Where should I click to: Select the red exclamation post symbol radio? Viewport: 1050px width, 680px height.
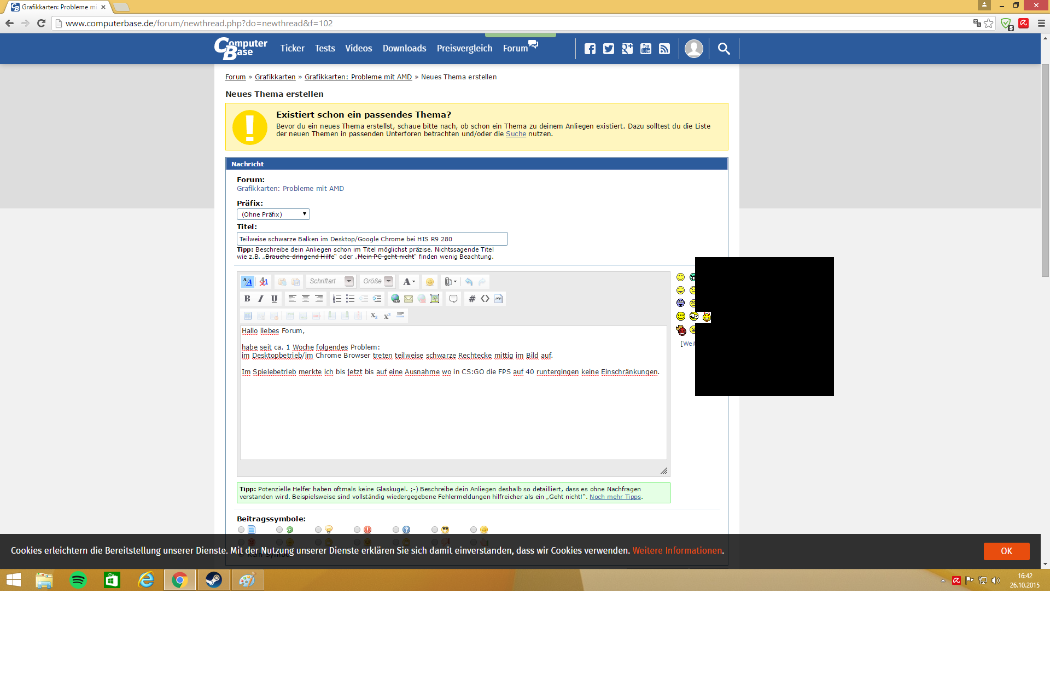(357, 530)
